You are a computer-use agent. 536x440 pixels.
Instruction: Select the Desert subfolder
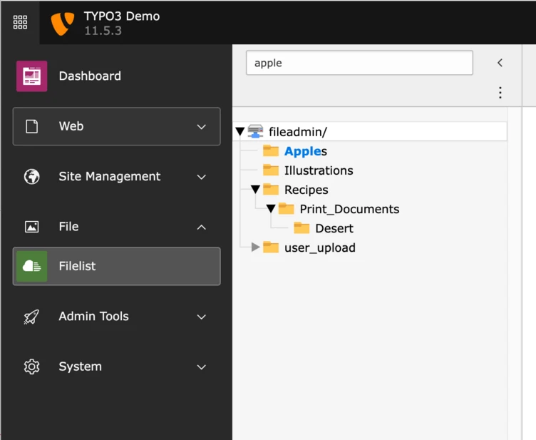coord(334,228)
